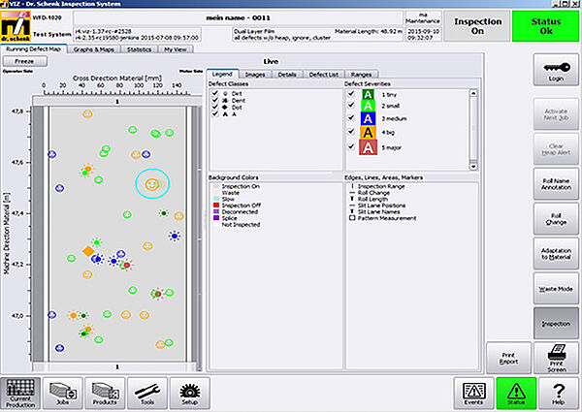Image resolution: width=582 pixels, height=412 pixels.
Task: Click the green Status triangle button
Action: 516,393
